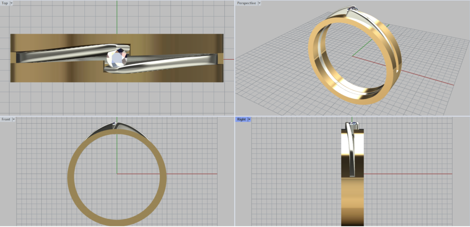Expand the Front viewport dropdown arrow

click(x=14, y=119)
